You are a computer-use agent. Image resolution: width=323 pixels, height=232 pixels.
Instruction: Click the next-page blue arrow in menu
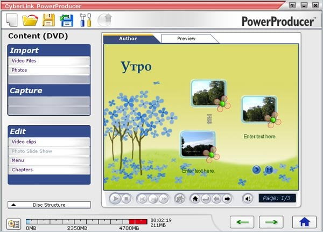click(x=256, y=170)
